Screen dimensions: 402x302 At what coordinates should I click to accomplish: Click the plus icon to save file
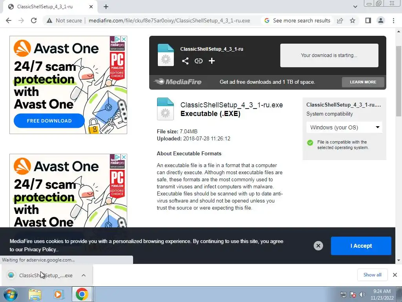[x=212, y=61]
